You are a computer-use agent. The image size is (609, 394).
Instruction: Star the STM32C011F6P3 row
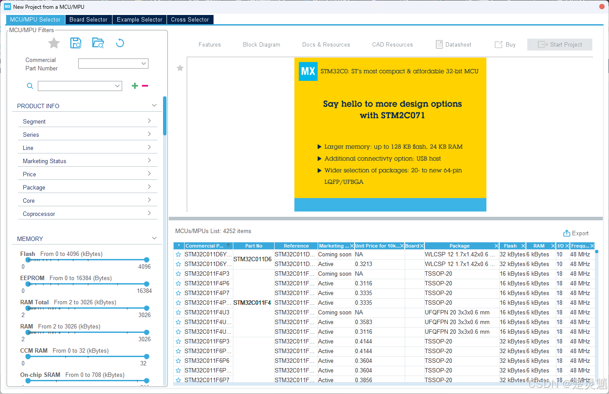(x=178, y=342)
